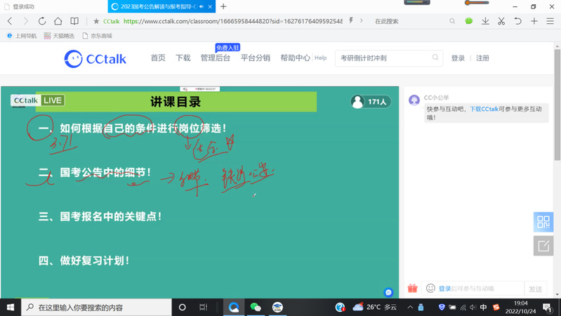Open the emoji picker in chat input
Screen dimensions: 561x316
point(430,289)
